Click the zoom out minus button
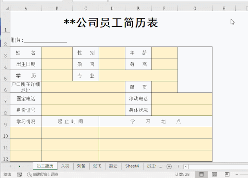The width and height of the screenshot is (248, 178). click(237, 175)
